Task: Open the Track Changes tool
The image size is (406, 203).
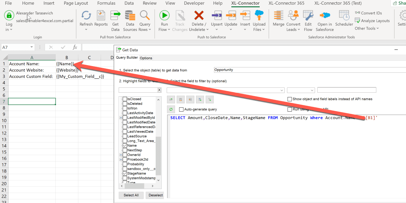Action: (180, 20)
